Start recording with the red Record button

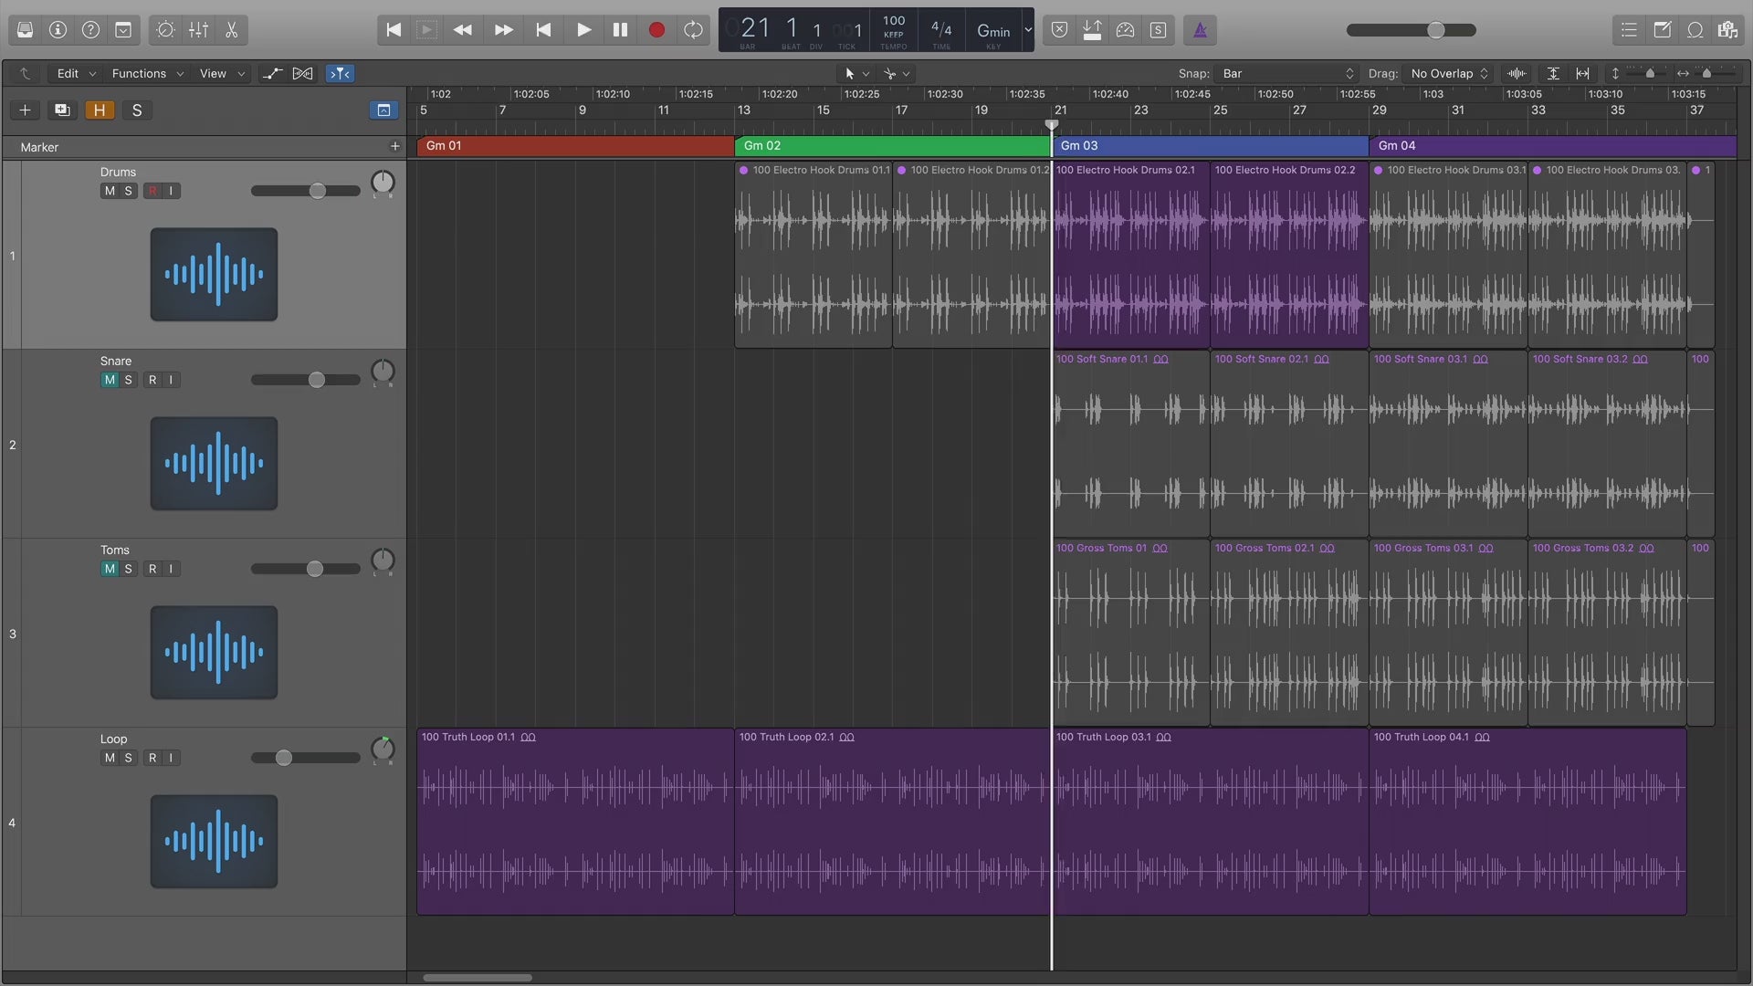(x=656, y=30)
